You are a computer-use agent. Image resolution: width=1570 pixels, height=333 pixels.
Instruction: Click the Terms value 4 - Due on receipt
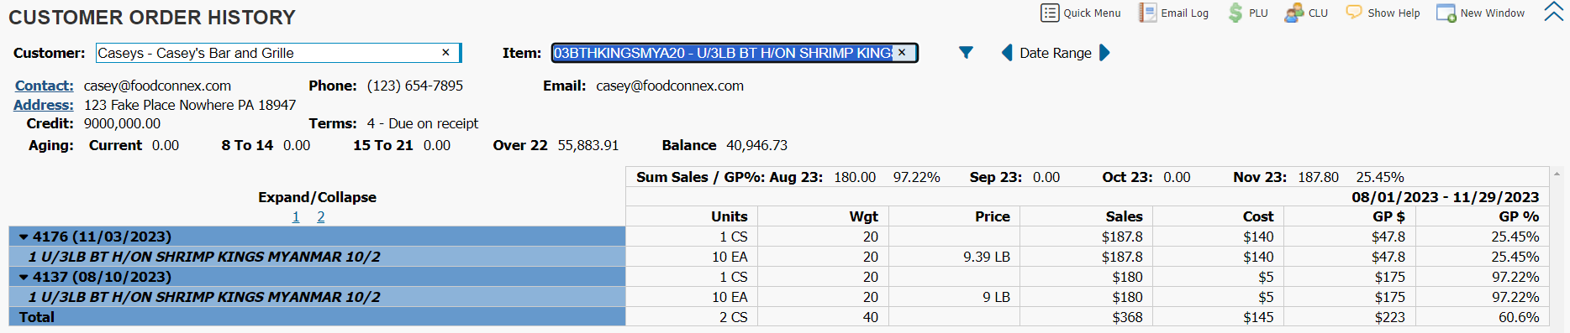(423, 123)
